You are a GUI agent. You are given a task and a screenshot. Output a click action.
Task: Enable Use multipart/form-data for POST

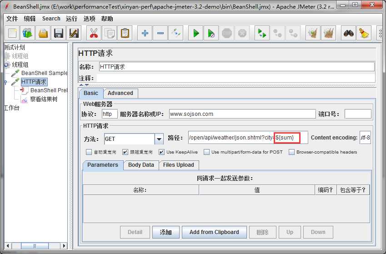[206, 152]
